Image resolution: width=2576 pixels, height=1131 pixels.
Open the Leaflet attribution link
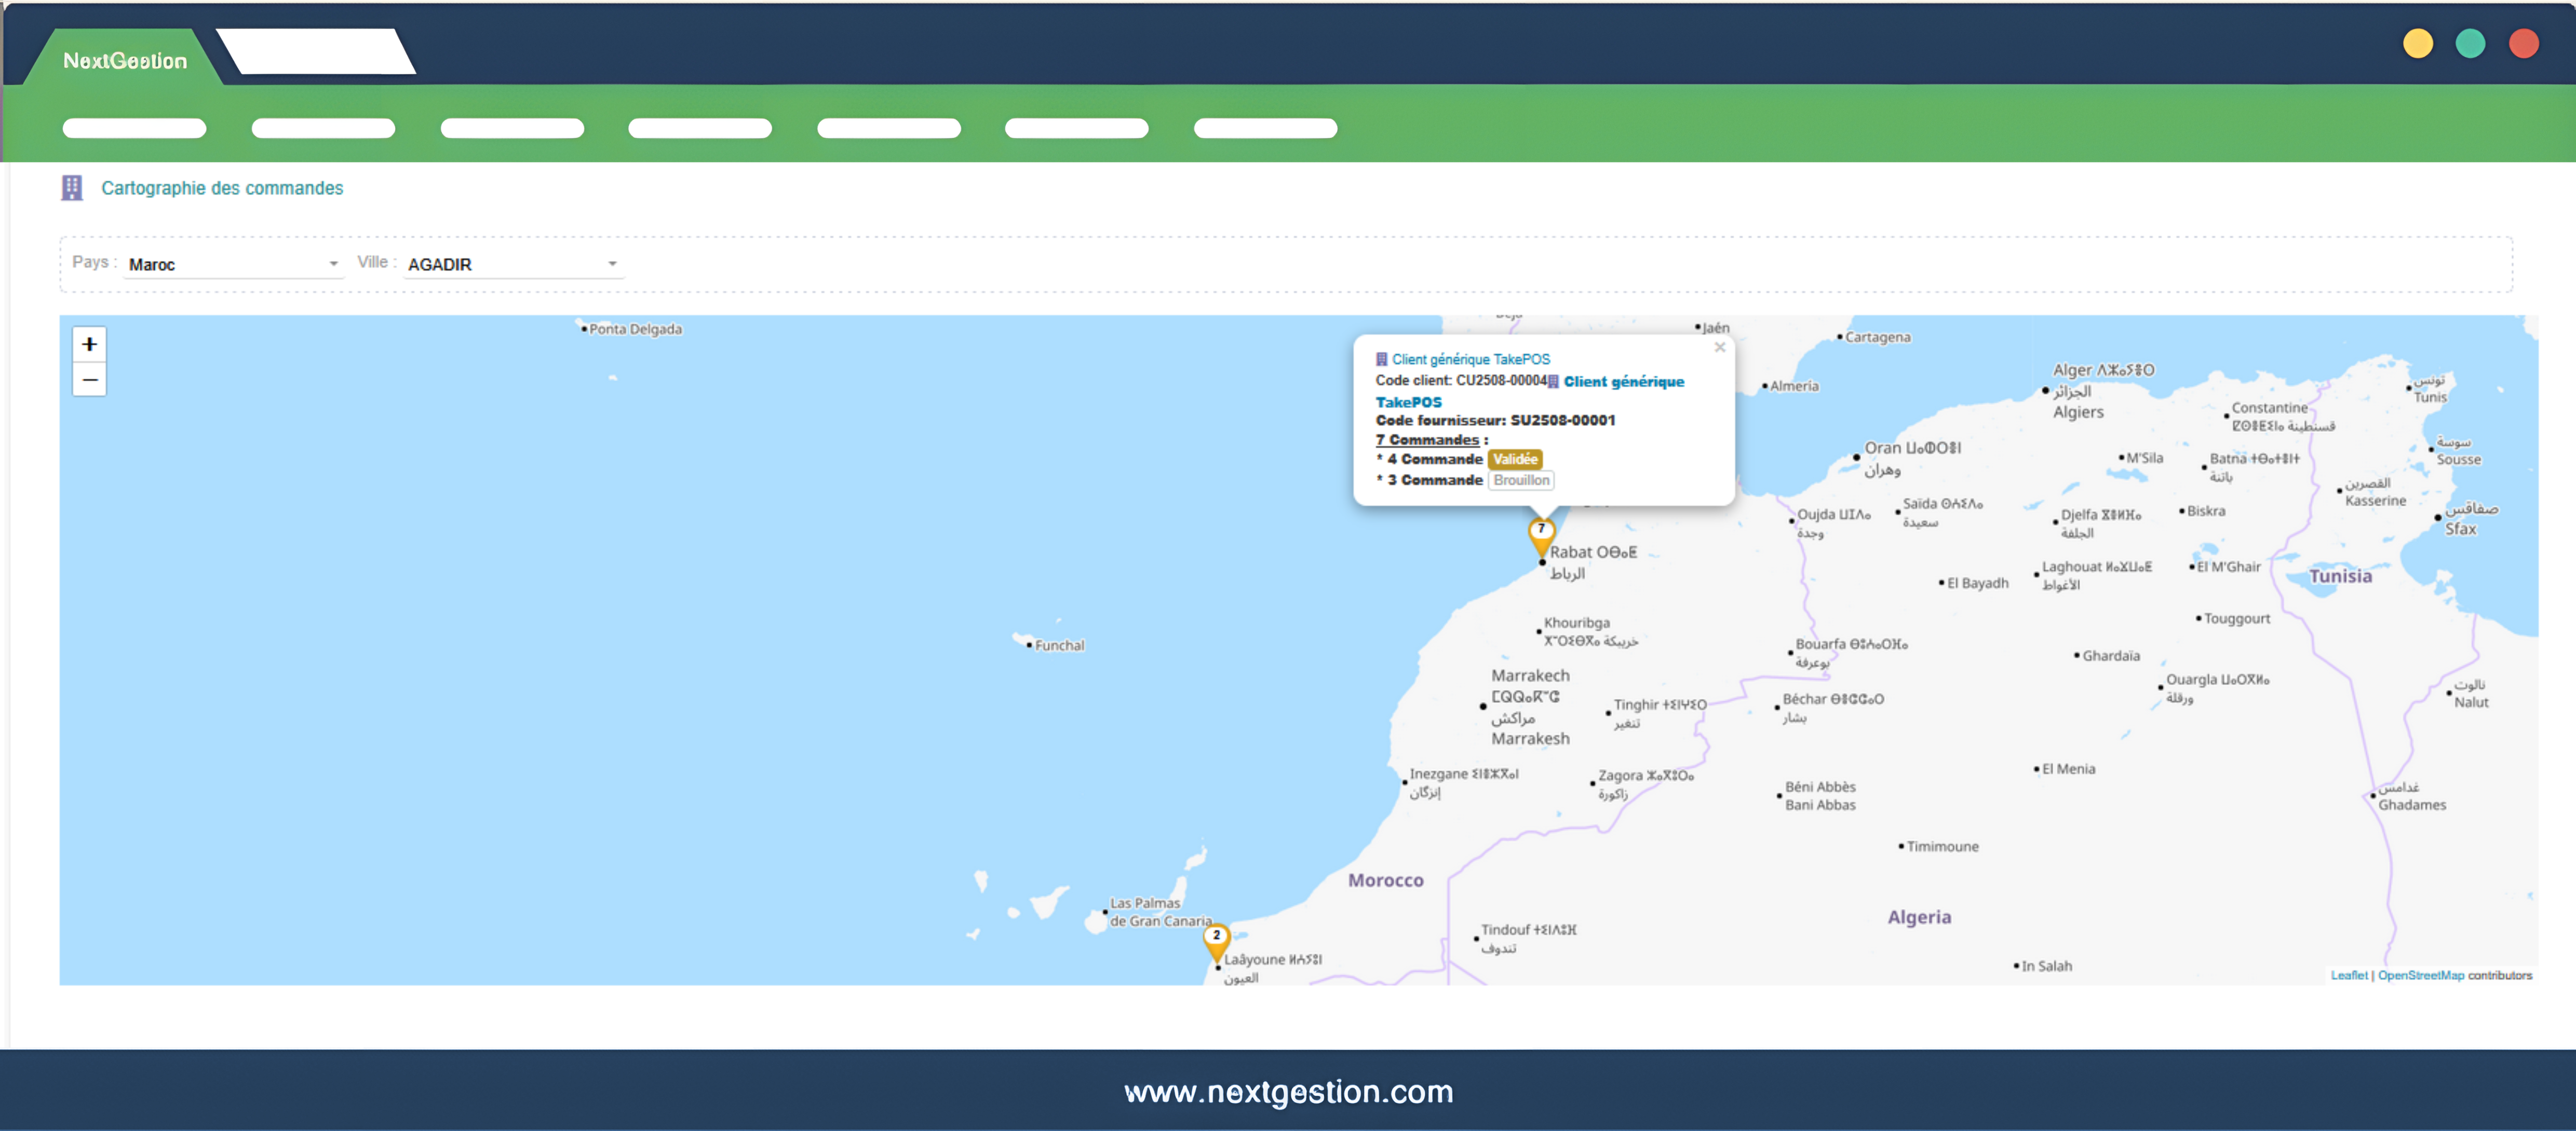(2348, 975)
